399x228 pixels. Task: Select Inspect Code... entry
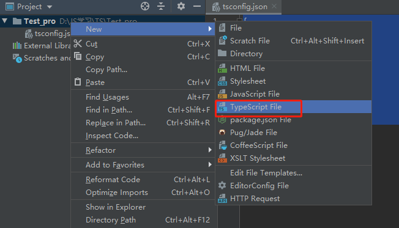pos(143,136)
